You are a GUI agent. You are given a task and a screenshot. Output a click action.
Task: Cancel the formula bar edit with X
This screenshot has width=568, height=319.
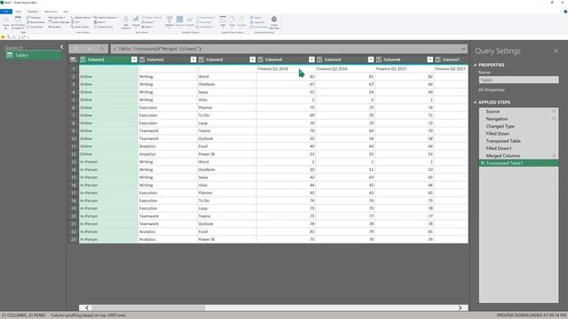click(x=75, y=49)
